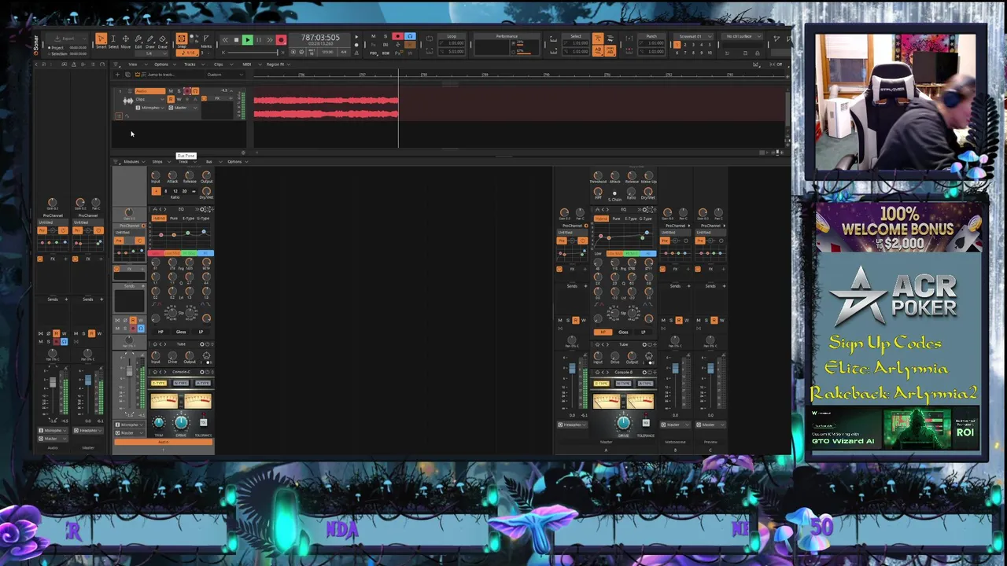Toggle the Snap button
The width and height of the screenshot is (1007, 566).
(182, 40)
